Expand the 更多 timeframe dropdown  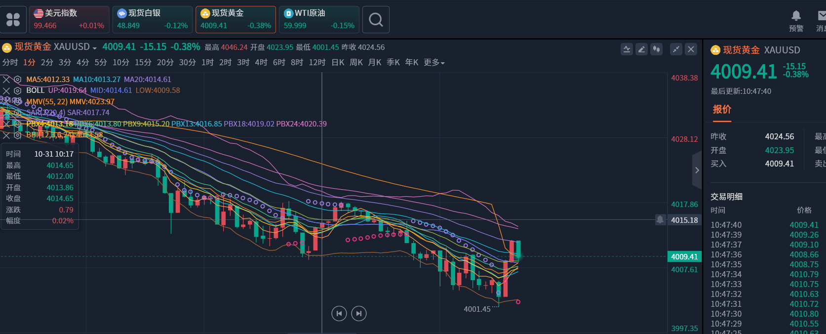[x=434, y=63]
